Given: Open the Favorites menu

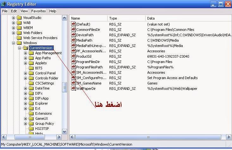Looking at the screenshot, I should point(39,11).
